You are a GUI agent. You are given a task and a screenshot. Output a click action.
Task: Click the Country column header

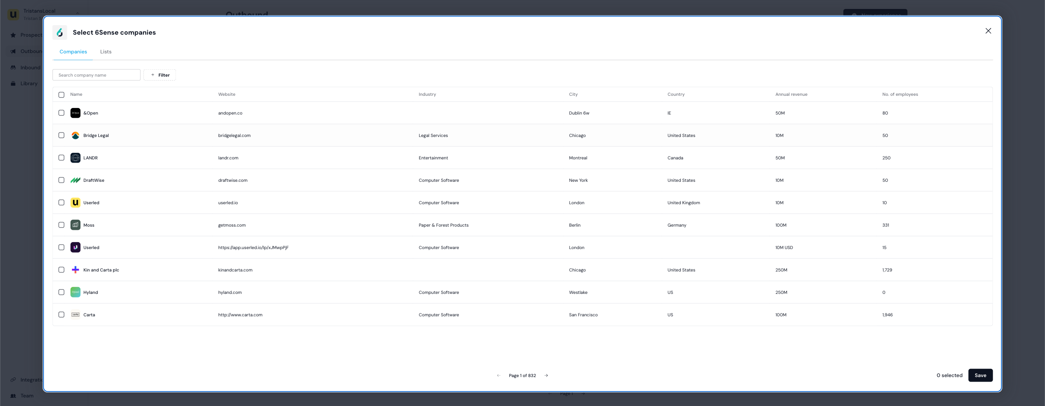tap(676, 95)
